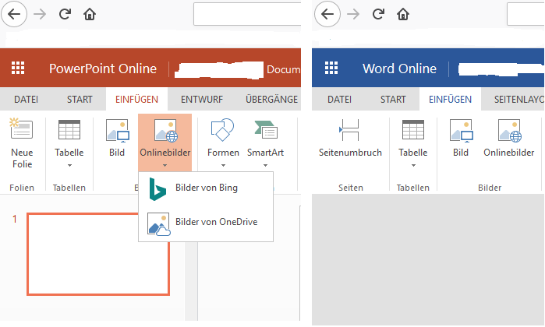
Task: Open the SmartArt dropdown
Action: pos(265,164)
